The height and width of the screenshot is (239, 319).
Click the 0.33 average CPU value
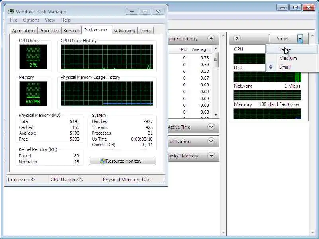(x=205, y=71)
